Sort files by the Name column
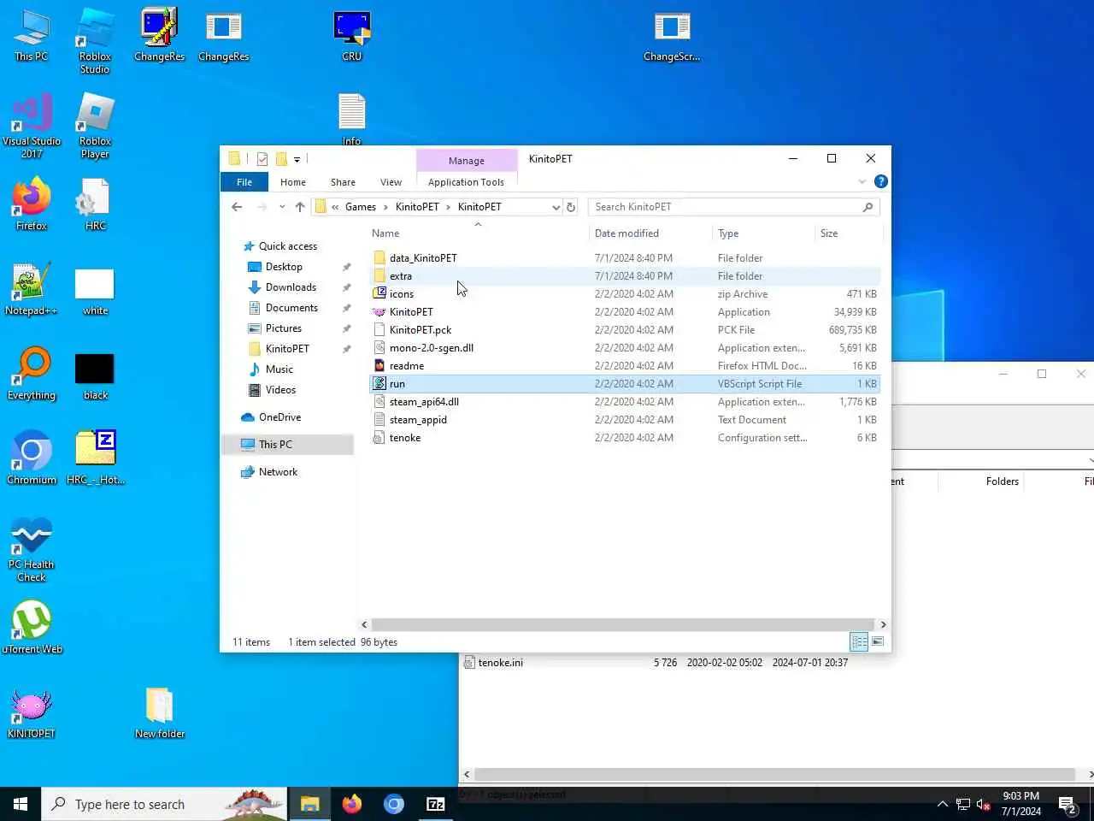 pyautogui.click(x=385, y=233)
